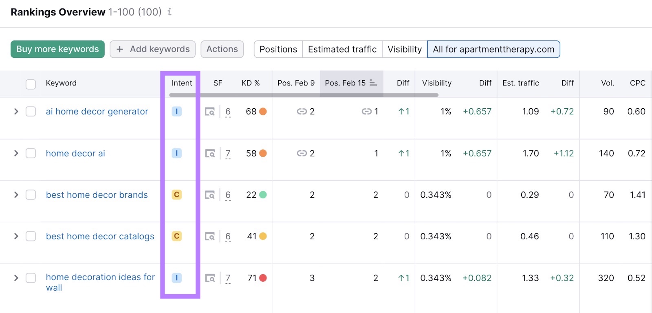Open the ai home decor generator keyword link
Viewport: 652px width, 313px height.
coord(97,112)
